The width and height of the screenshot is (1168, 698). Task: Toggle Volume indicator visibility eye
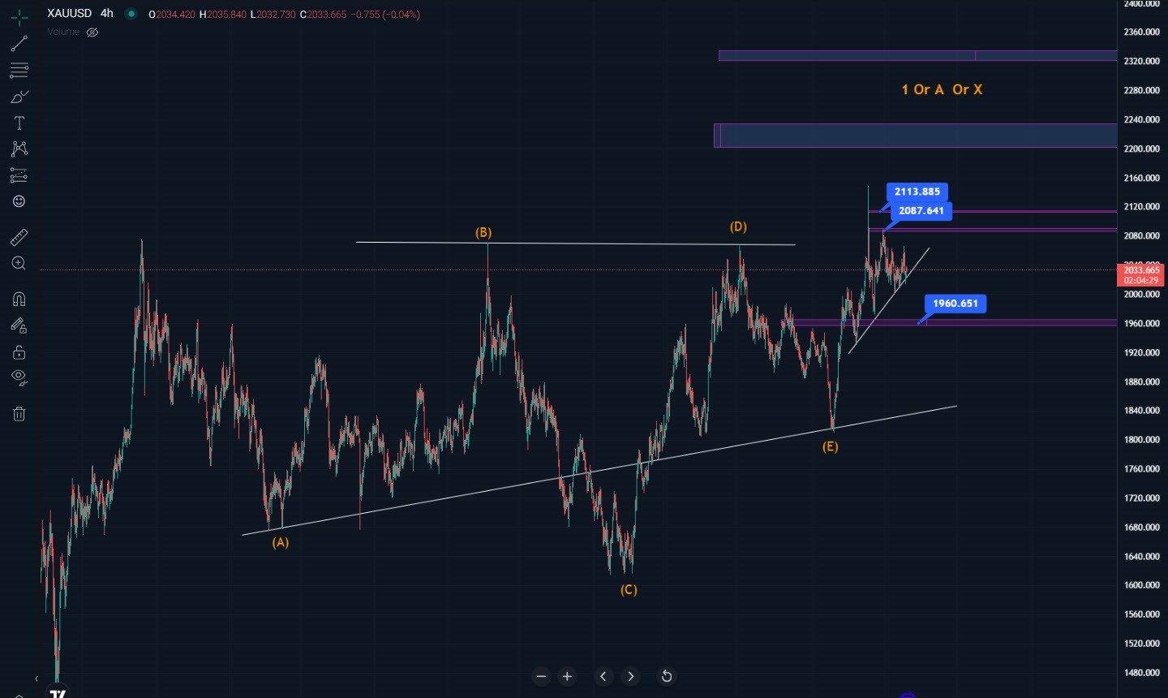tap(92, 32)
